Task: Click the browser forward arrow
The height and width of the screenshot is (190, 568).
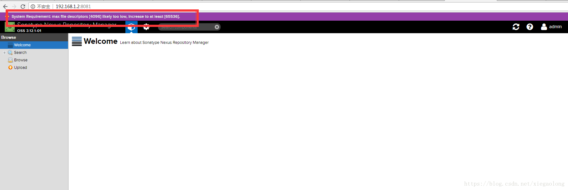Action: tap(14, 7)
